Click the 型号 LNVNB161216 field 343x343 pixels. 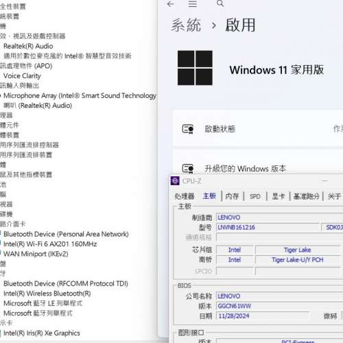coord(268,227)
